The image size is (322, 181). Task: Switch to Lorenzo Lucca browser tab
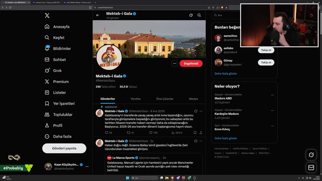coord(47,2)
